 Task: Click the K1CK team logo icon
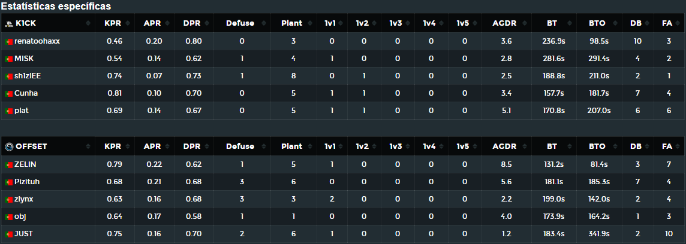pos(9,23)
